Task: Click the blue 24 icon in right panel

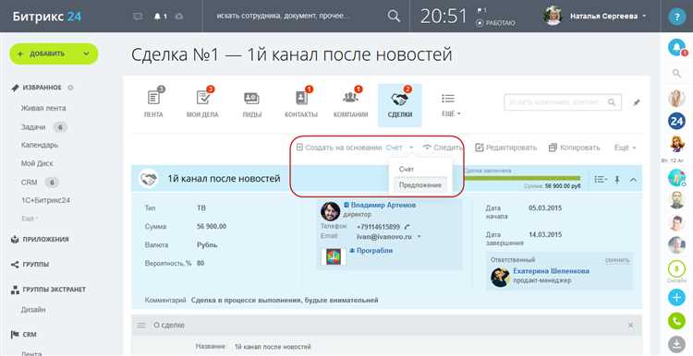Action: click(676, 121)
